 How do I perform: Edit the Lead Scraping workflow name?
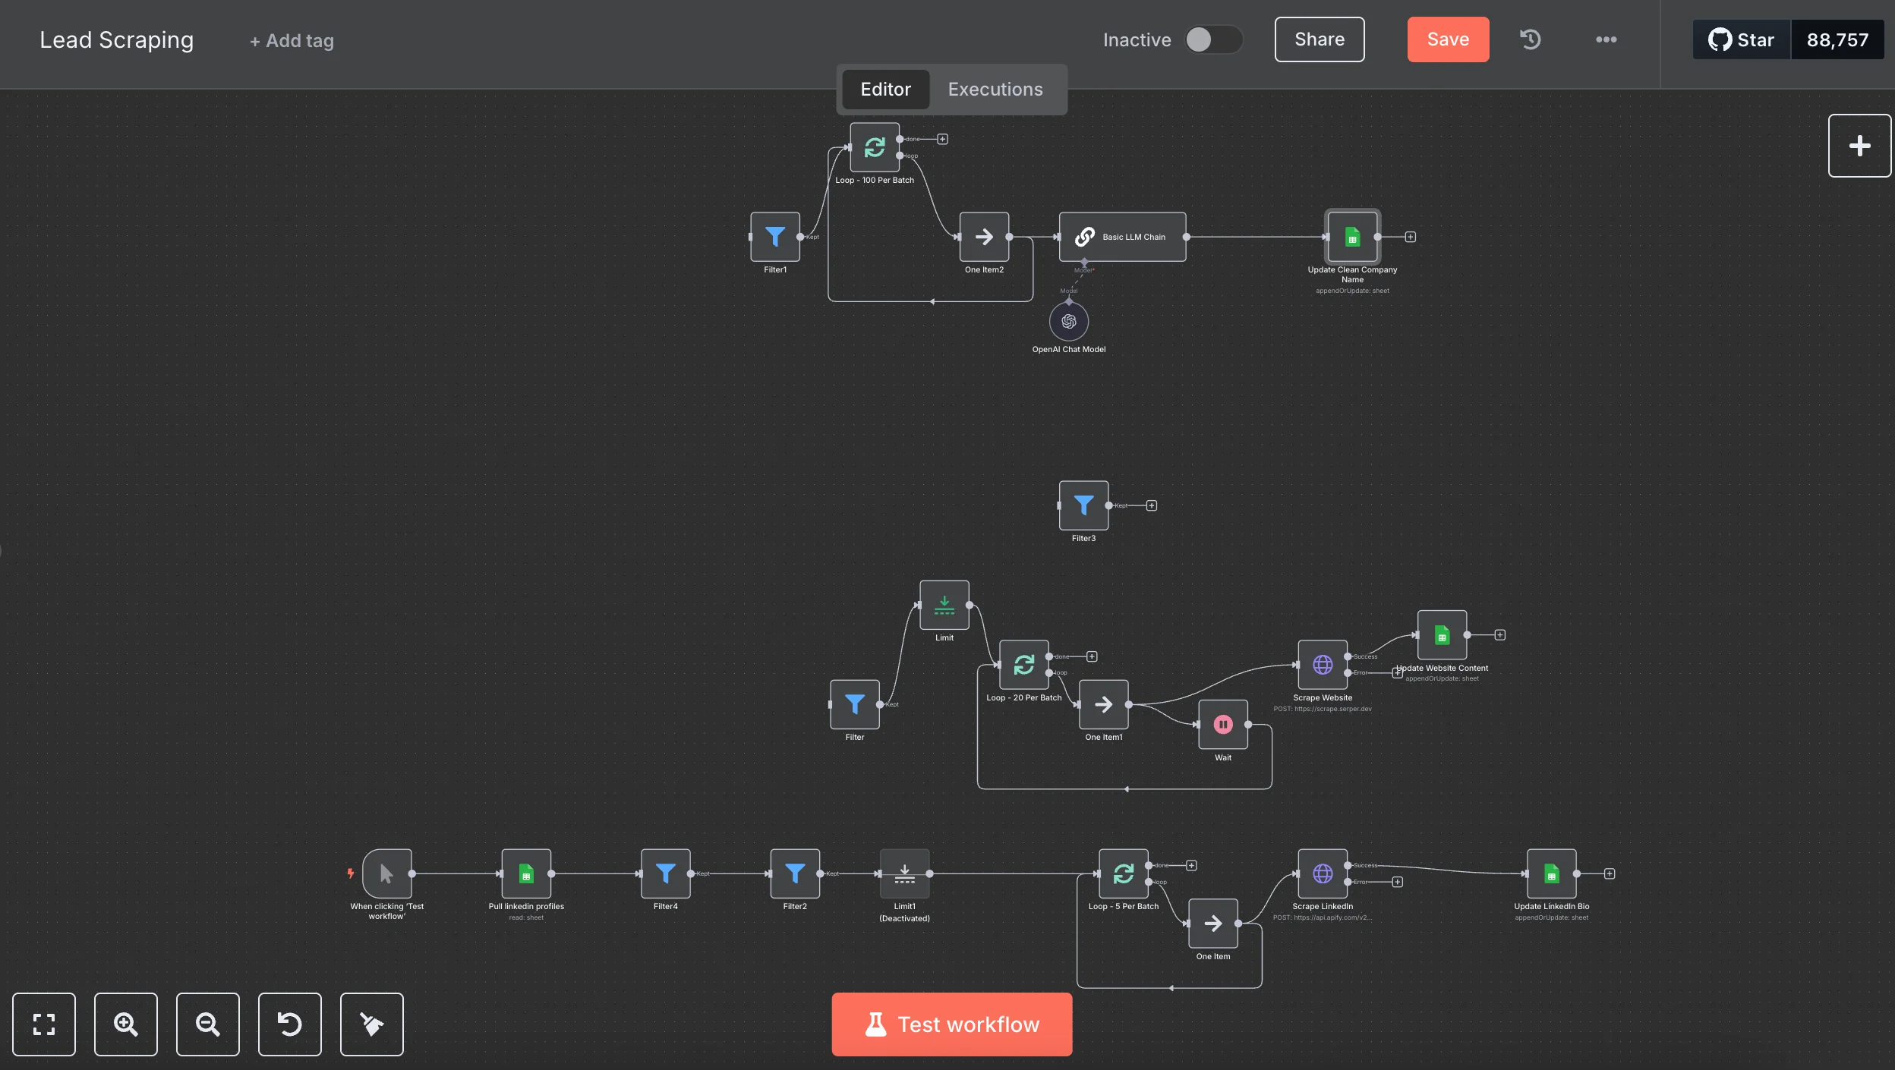[x=117, y=39]
